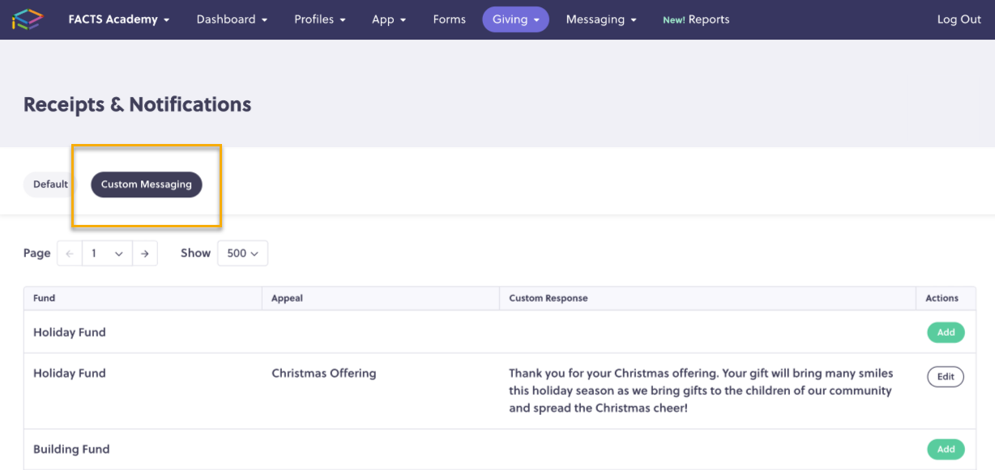Open the Profiles menu
This screenshot has height=470, width=995.
(320, 19)
